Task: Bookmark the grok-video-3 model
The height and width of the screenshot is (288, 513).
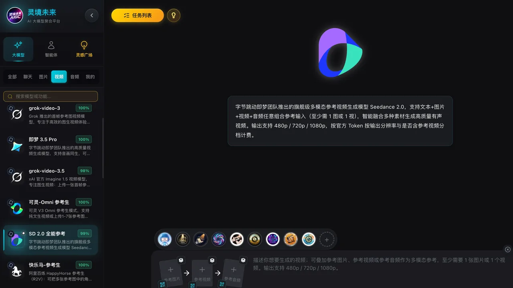Action: coord(11,108)
